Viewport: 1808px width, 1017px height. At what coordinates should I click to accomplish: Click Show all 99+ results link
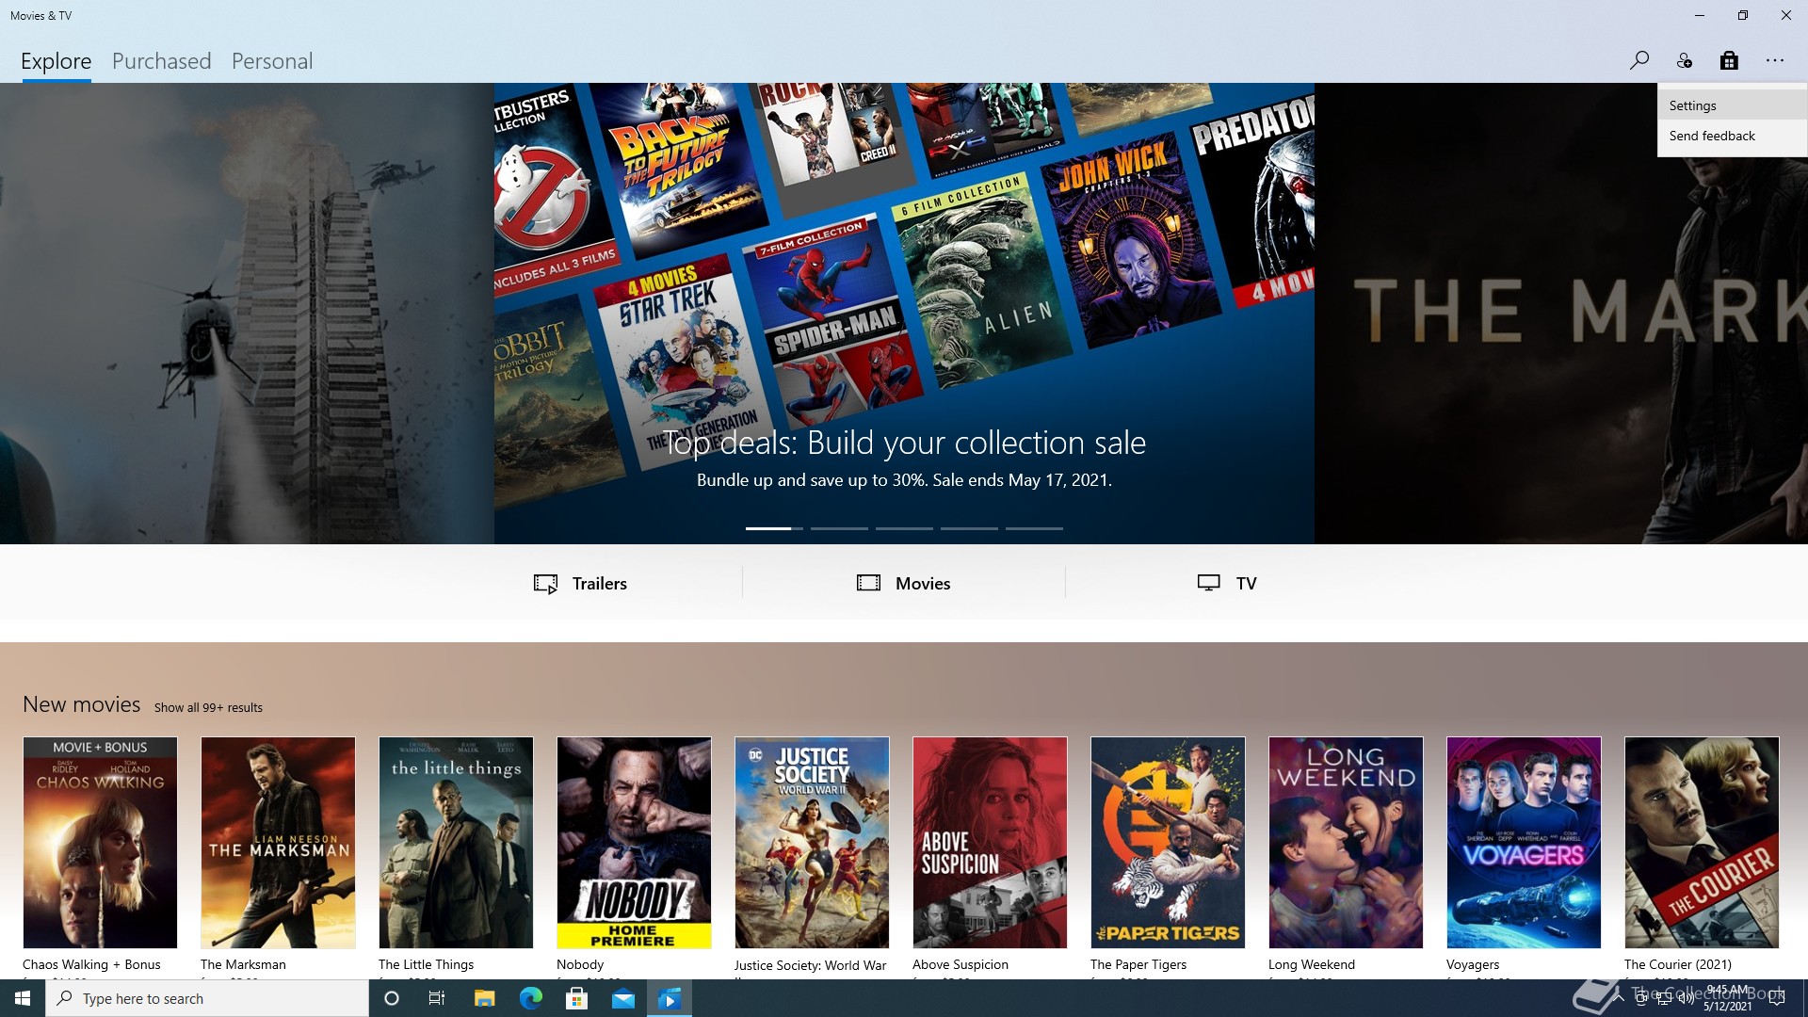tap(208, 707)
